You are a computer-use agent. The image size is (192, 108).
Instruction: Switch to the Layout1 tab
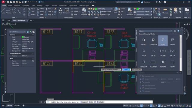coord(17,106)
